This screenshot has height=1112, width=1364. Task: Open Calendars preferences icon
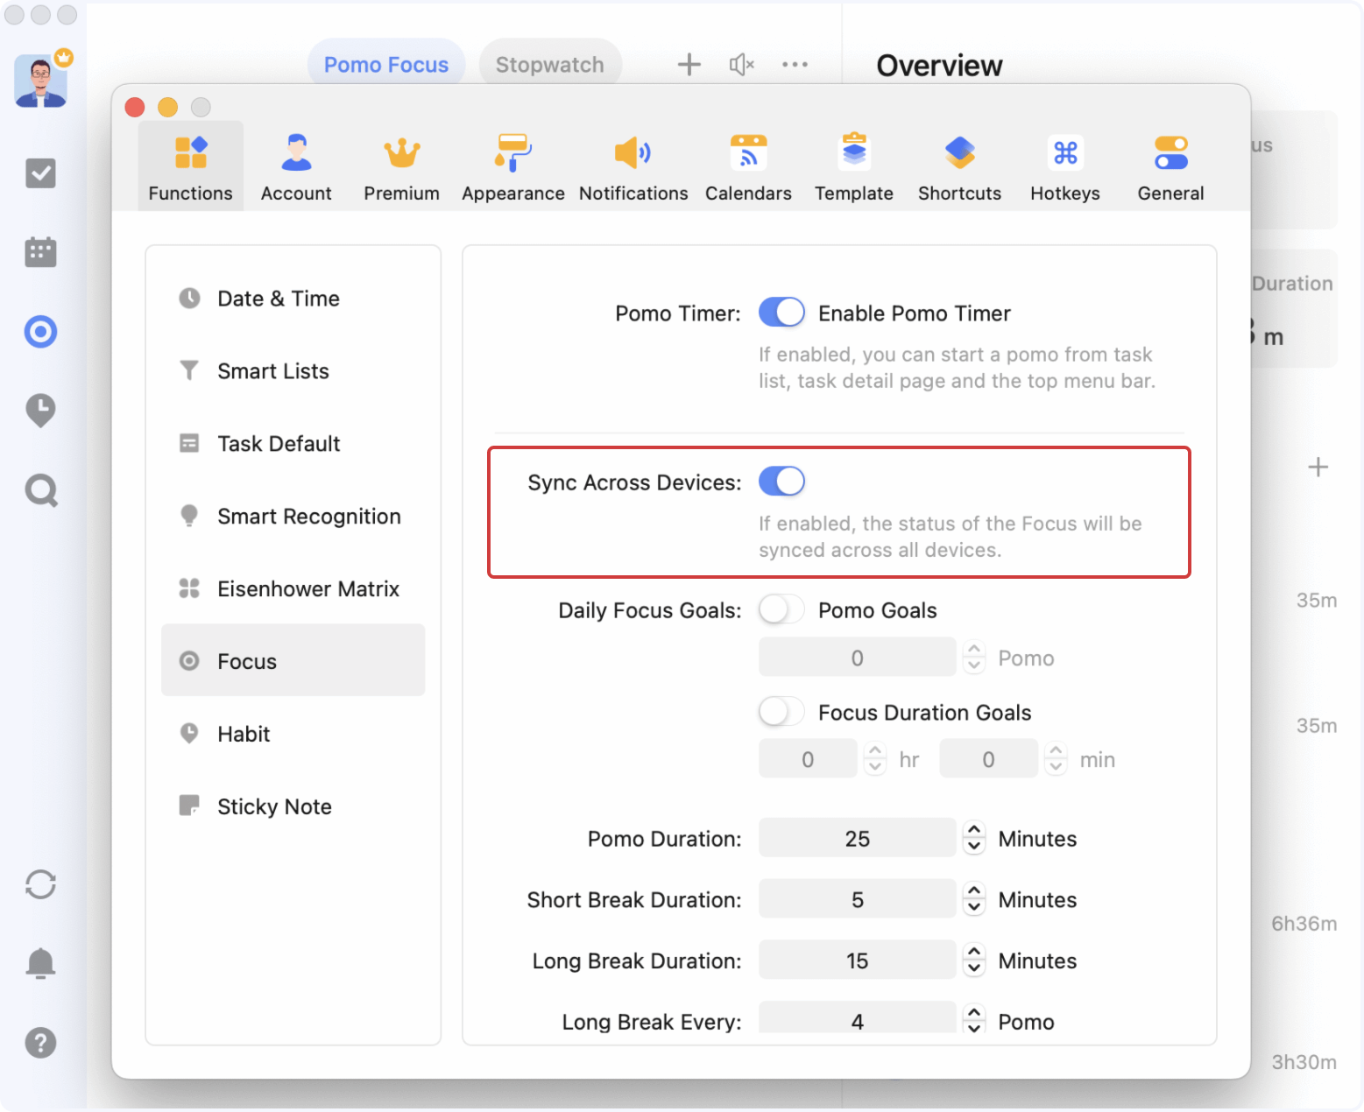(748, 153)
